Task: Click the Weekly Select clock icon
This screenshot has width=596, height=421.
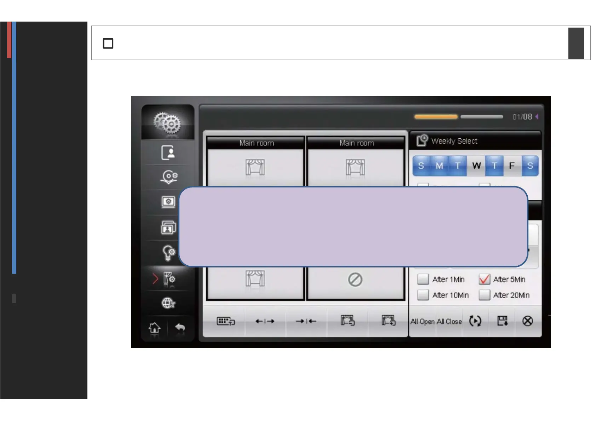Action: coord(422,140)
